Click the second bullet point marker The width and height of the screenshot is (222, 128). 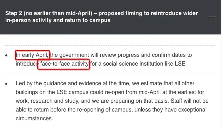6,84
